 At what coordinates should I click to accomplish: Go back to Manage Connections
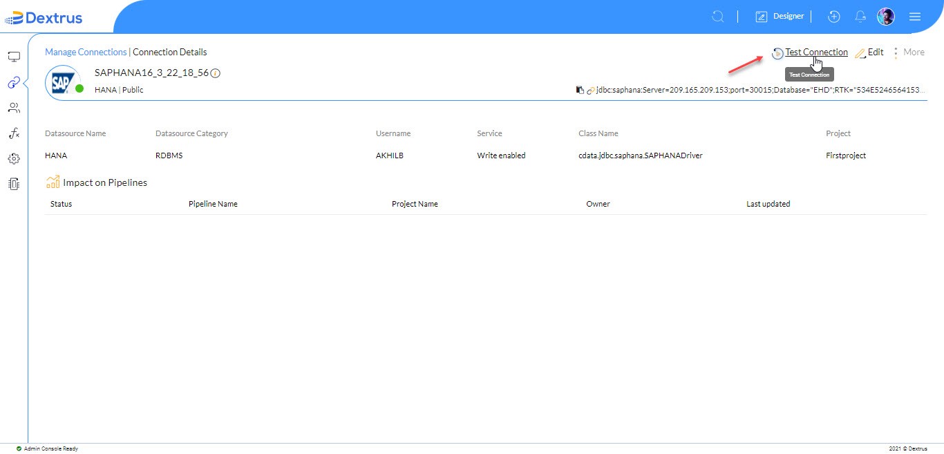[86, 52]
